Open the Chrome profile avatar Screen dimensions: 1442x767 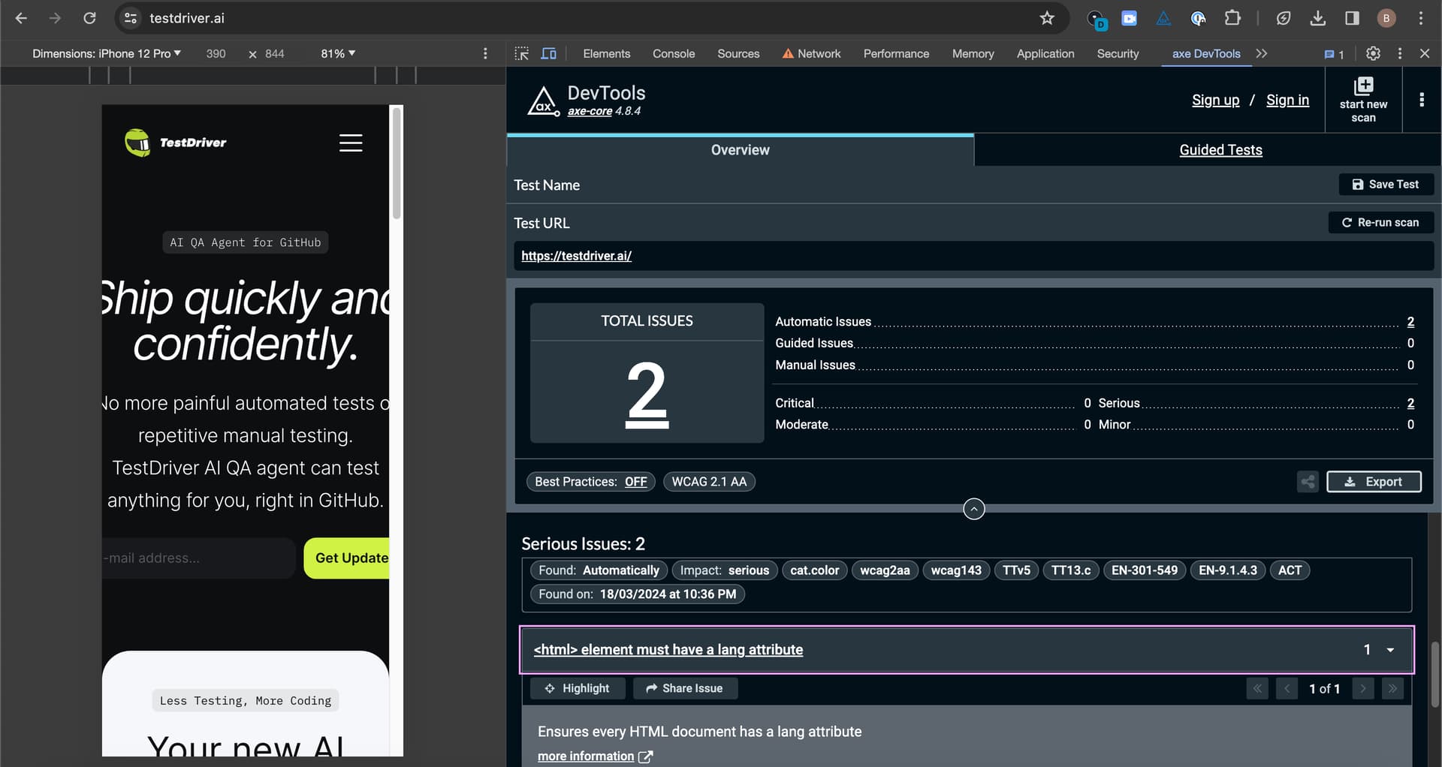pyautogui.click(x=1386, y=18)
